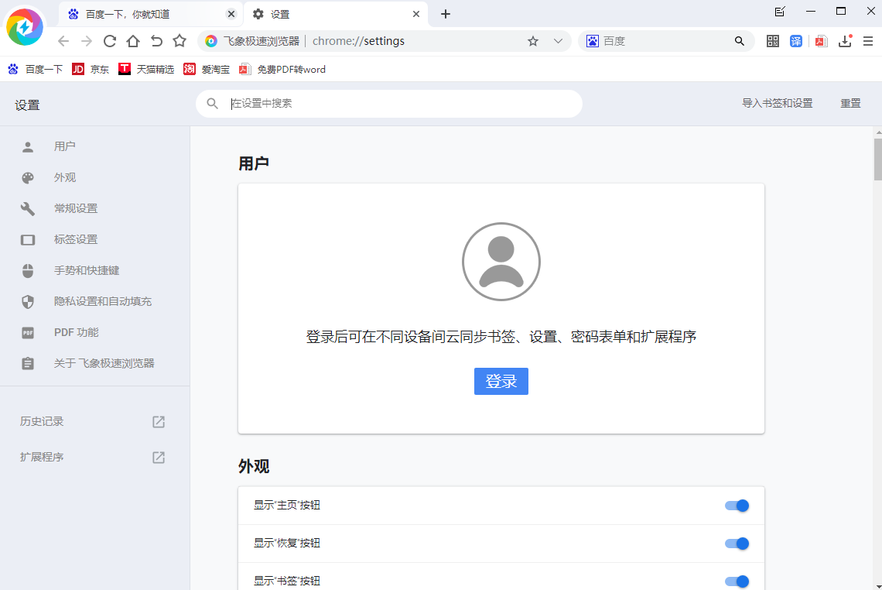882x590 pixels.
Task: Open 历史记录 via its external link icon
Action: coord(158,422)
